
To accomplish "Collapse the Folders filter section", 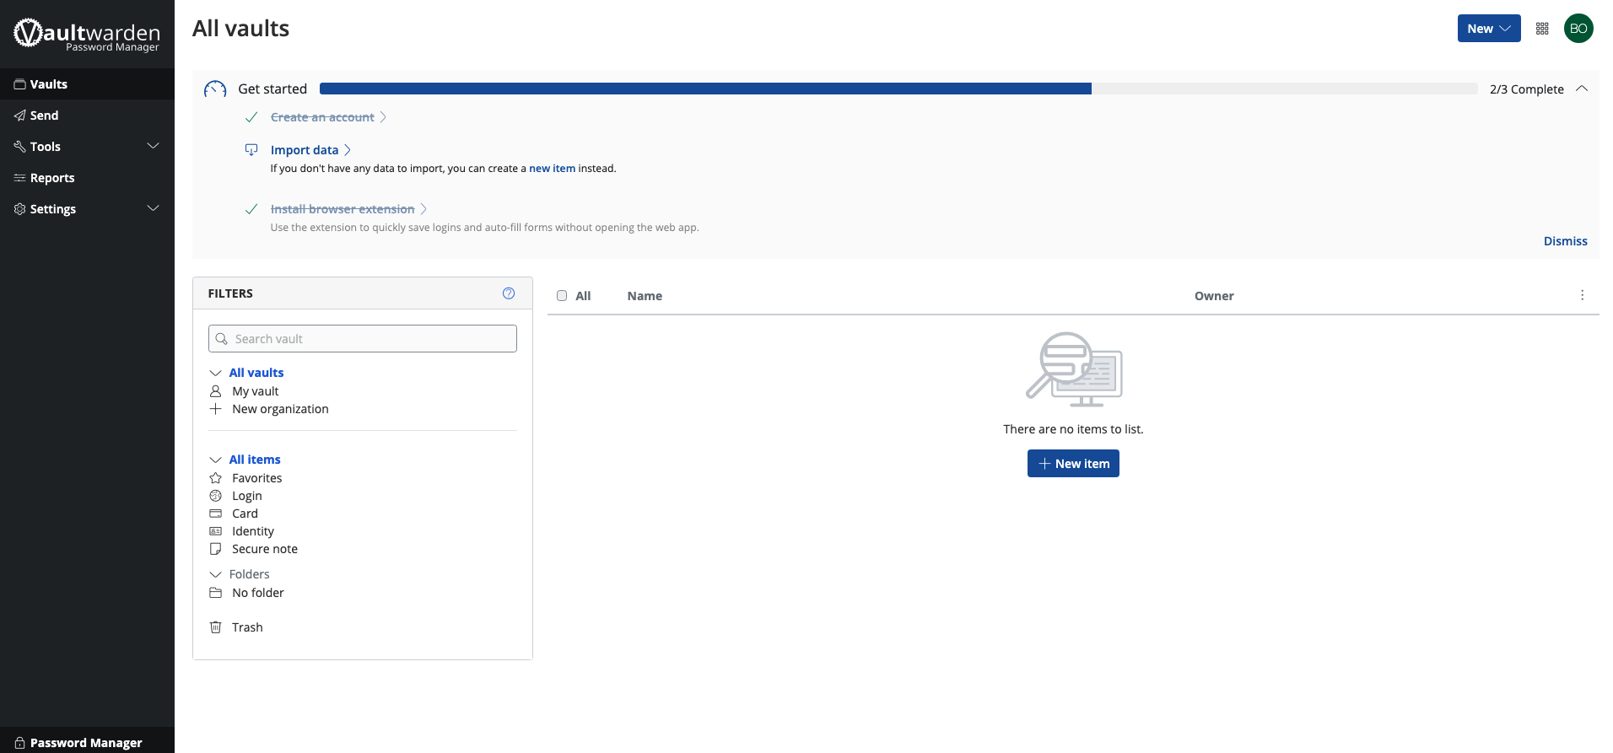I will tap(216, 574).
